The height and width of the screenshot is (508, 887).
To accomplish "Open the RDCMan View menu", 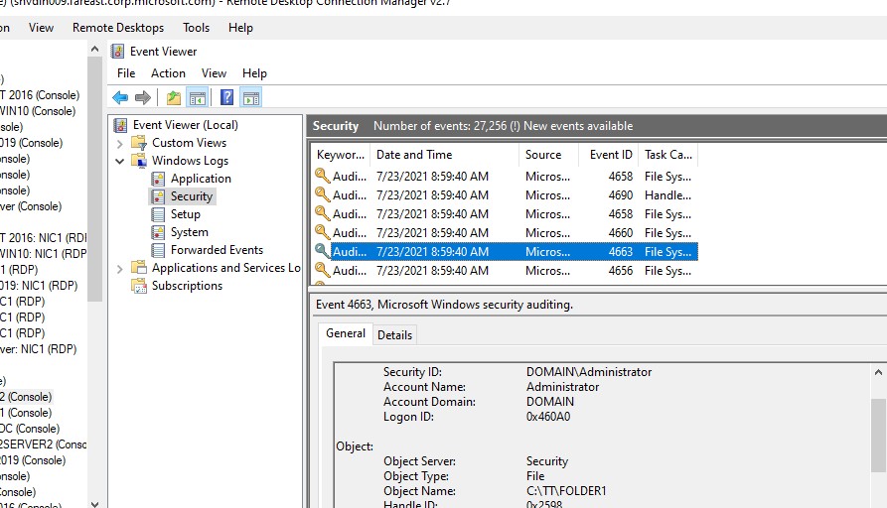I will pyautogui.click(x=42, y=28).
